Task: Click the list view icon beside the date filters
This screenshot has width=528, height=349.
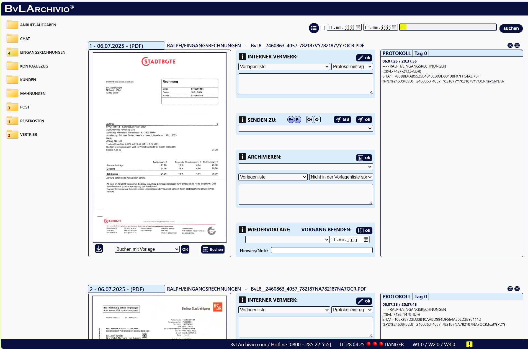Action: click(314, 28)
